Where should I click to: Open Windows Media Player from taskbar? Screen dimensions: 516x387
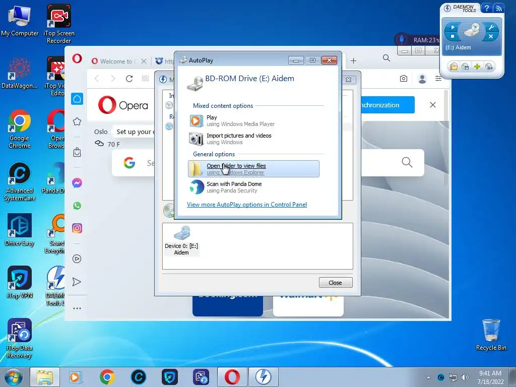pyautogui.click(x=76, y=377)
